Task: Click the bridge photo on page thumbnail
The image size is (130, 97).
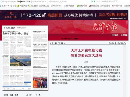Action: [x=20, y=60]
